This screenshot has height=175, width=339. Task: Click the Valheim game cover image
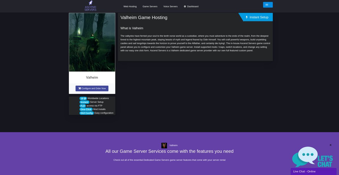(x=92, y=42)
